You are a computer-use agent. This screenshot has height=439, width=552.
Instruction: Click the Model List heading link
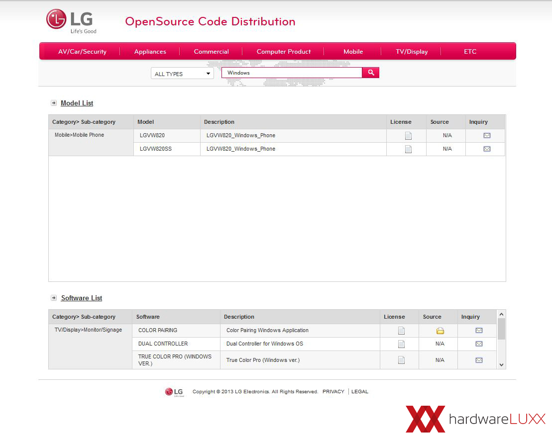point(77,103)
